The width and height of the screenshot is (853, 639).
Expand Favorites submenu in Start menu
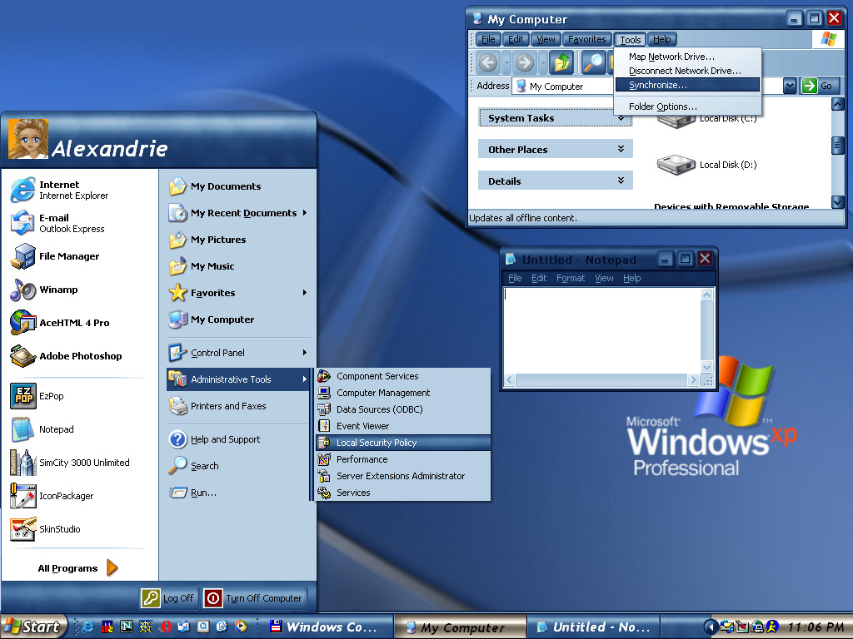305,293
